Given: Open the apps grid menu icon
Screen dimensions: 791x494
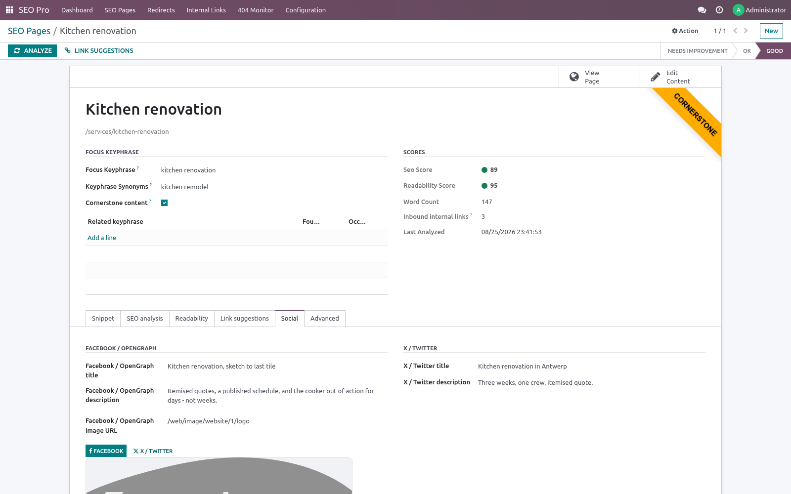Looking at the screenshot, I should coord(9,10).
